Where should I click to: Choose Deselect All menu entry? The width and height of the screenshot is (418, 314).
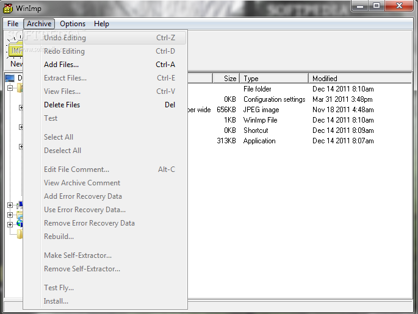tap(105, 151)
